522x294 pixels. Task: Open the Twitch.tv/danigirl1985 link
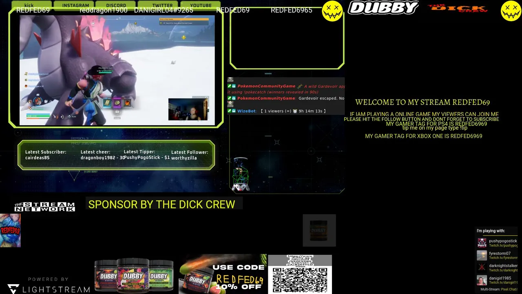(503, 283)
